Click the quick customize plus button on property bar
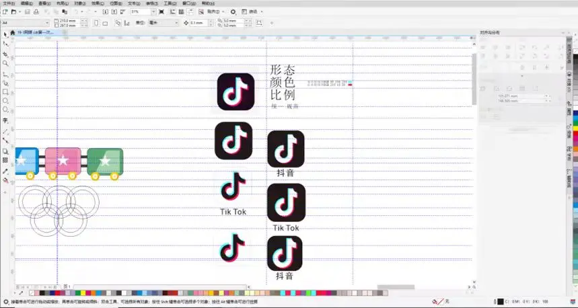Screen dimensions: 578x308 click(272, 23)
